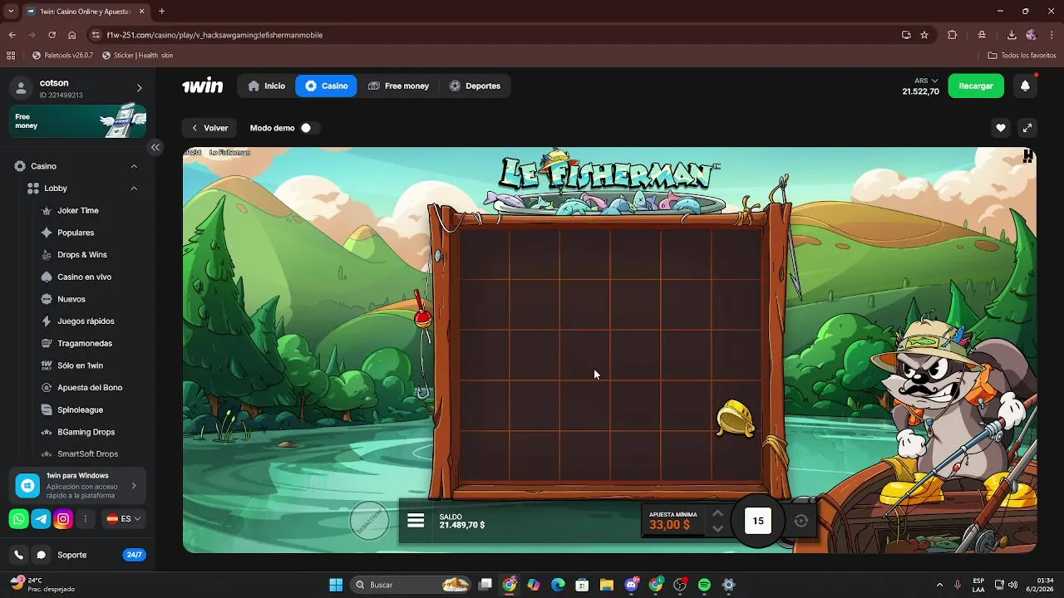Open Casino en vivo category

[84, 277]
